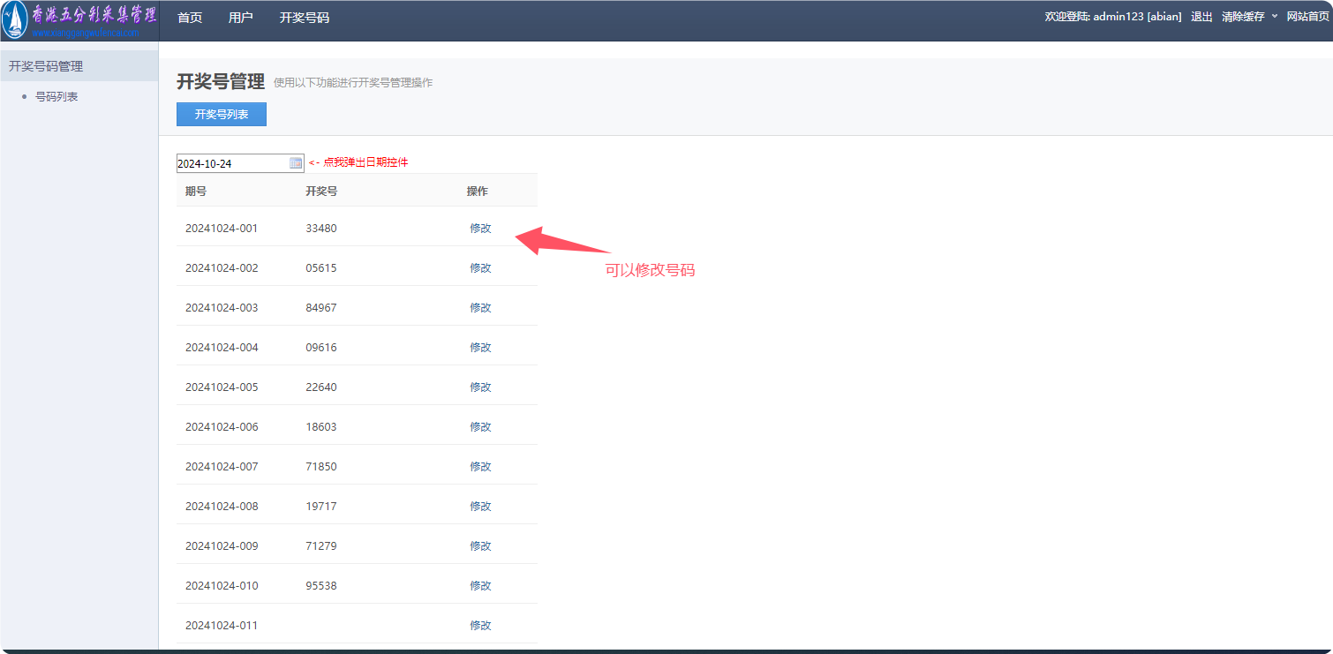Open the calendar date picker icon
The width and height of the screenshot is (1333, 654).
(x=296, y=163)
